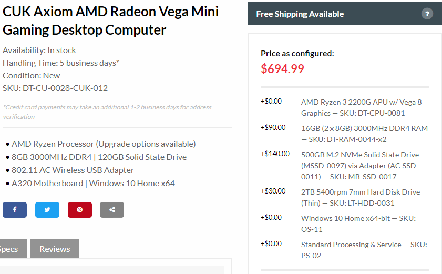Image resolution: width=442 pixels, height=274 pixels.
Task: Select Windows 10 Home x64-bit summary item
Action: (358, 224)
